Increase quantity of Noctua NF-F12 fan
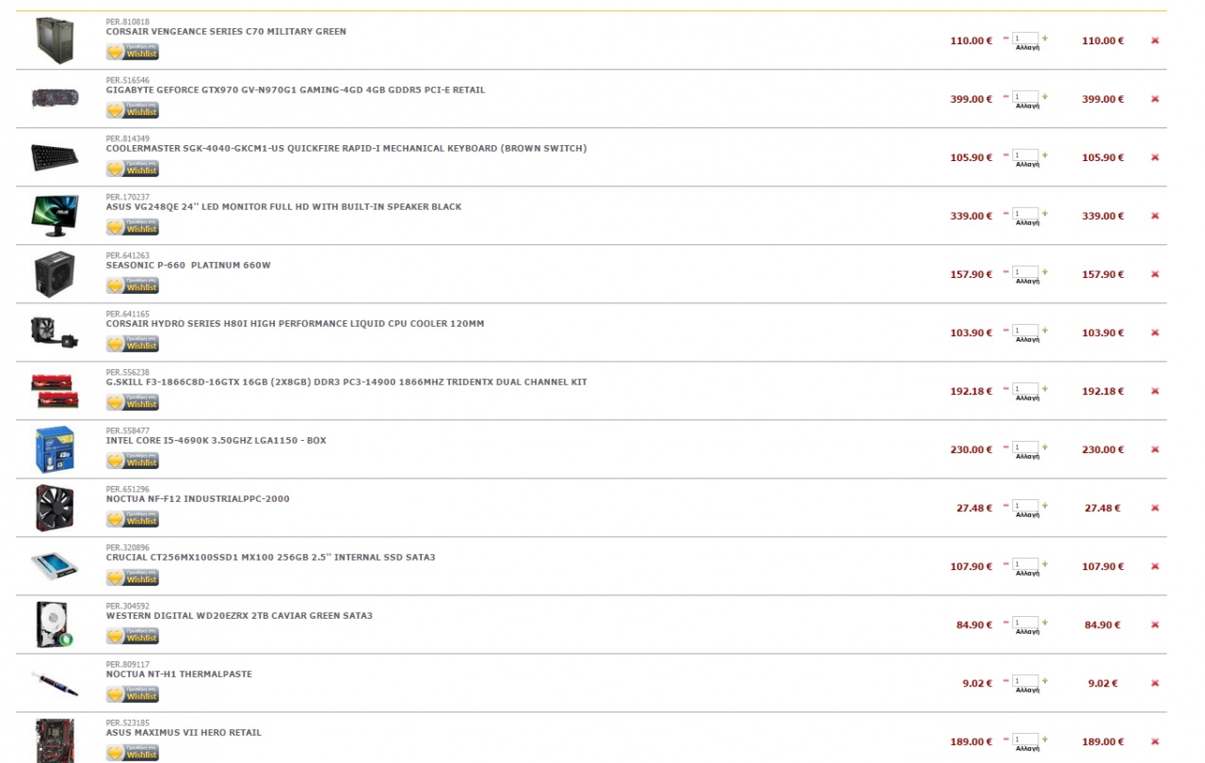 point(1045,505)
